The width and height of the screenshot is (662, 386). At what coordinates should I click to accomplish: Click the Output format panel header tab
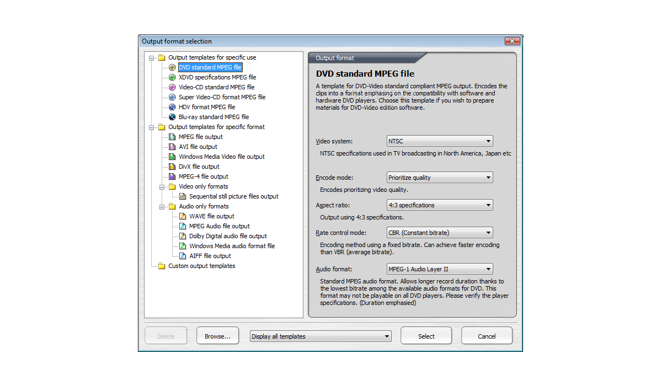tap(367, 58)
